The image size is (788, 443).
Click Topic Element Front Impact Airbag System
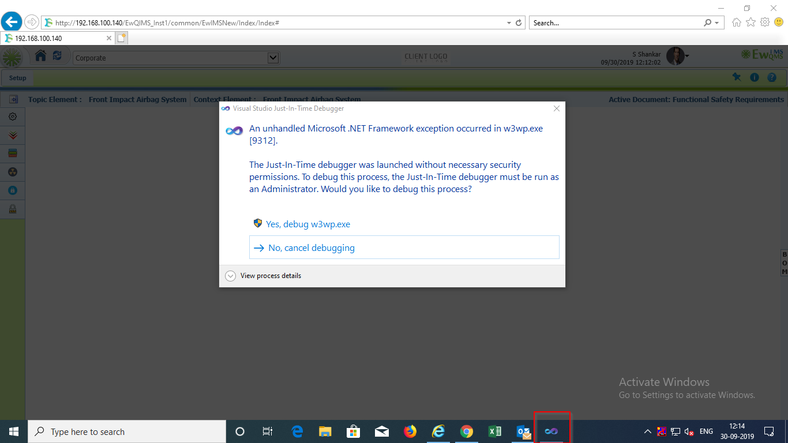point(107,99)
